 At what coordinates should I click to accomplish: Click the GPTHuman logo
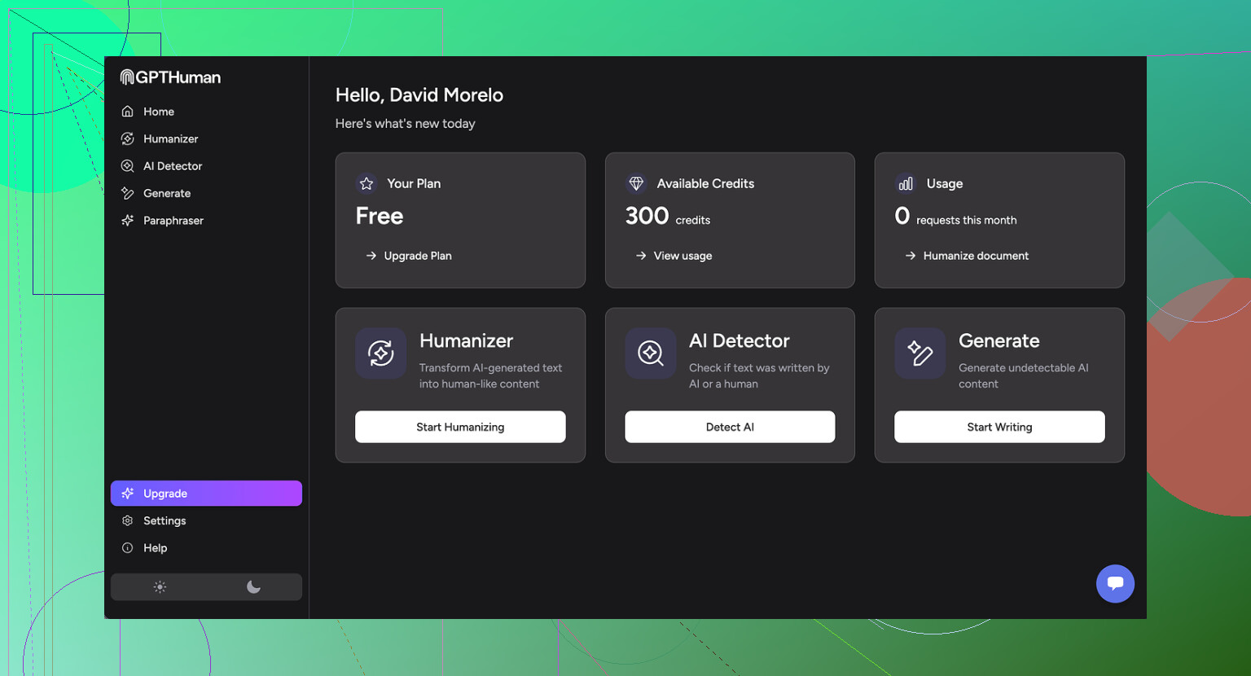coord(170,77)
